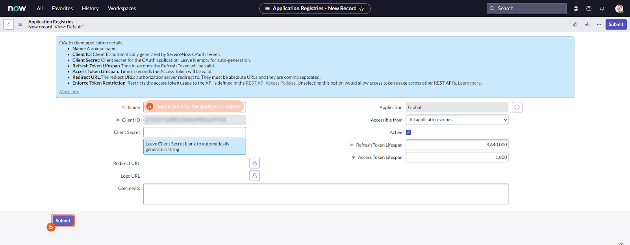Click the attachment paperclip icon

[x=575, y=24]
